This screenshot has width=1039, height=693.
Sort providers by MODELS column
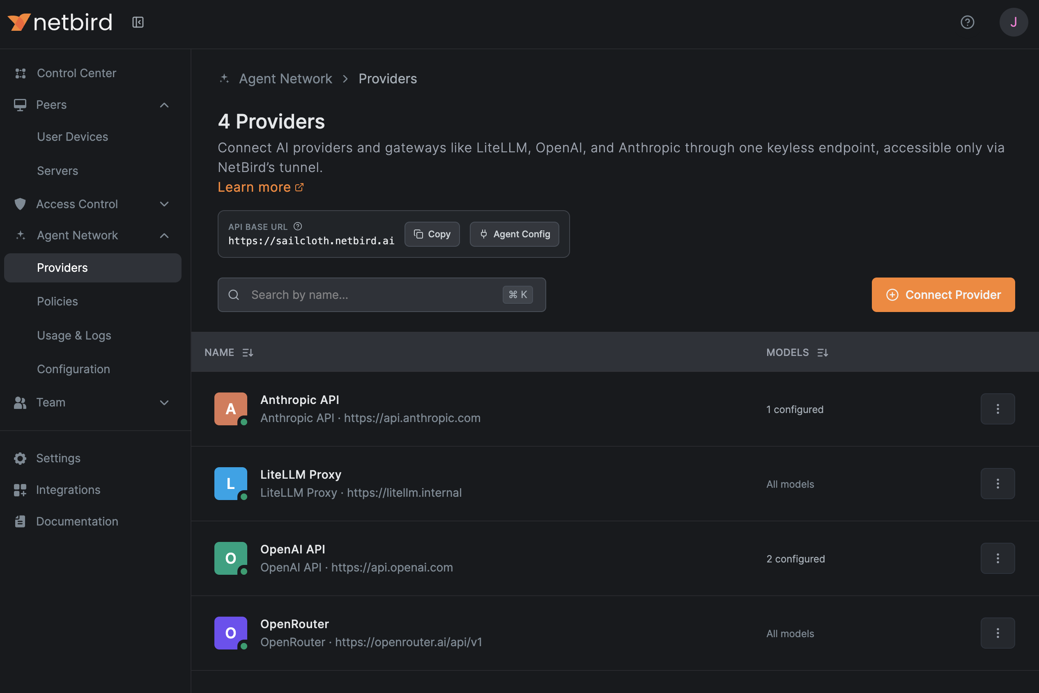tap(797, 352)
